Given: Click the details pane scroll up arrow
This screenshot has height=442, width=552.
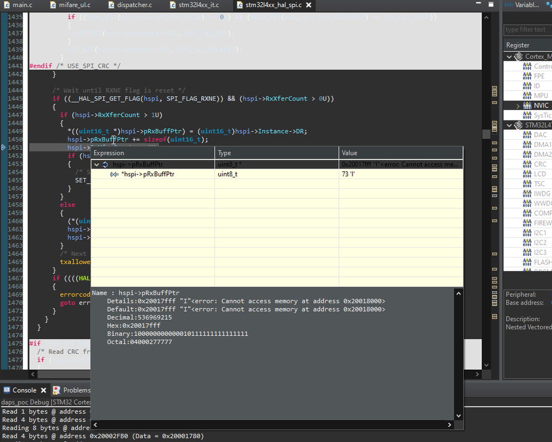Looking at the screenshot, I should click(x=459, y=293).
